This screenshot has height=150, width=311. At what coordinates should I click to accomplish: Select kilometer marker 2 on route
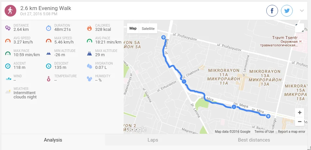[234, 107]
